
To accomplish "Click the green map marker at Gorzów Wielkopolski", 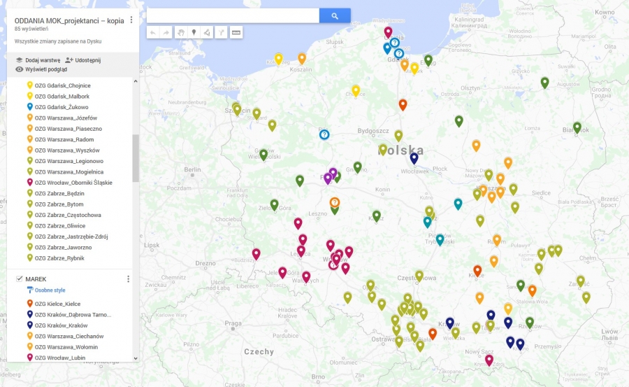I will 263,155.
